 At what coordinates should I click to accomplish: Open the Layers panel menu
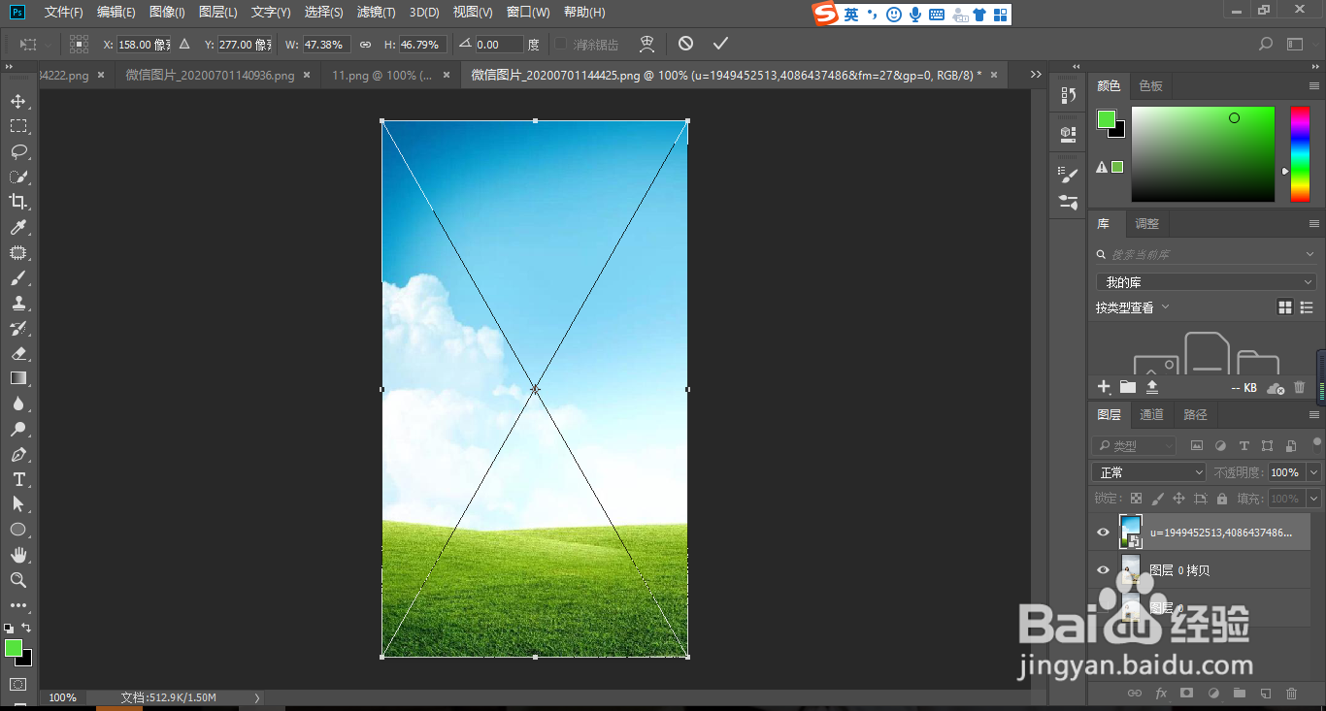[x=1314, y=415]
